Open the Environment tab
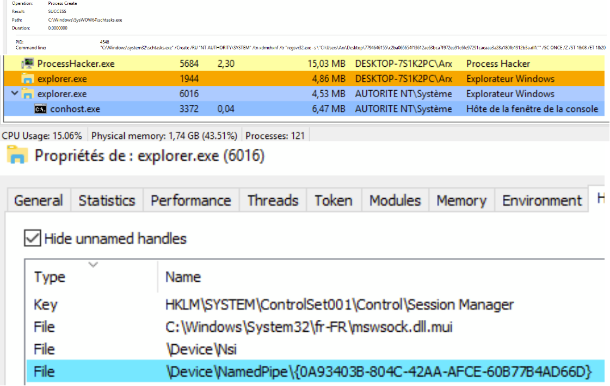Image resolution: width=610 pixels, height=386 pixels. point(541,200)
